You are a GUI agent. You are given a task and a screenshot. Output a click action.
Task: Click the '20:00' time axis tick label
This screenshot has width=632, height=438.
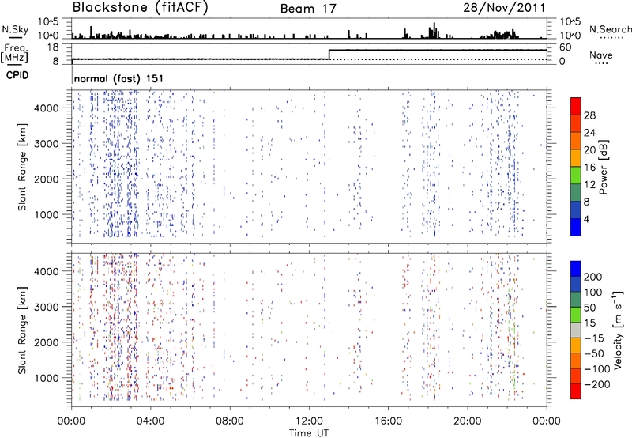[x=467, y=421]
